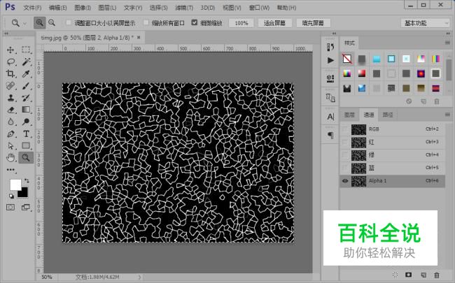The image size is (455, 283).
Task: Select the Move tool
Action: point(11,50)
